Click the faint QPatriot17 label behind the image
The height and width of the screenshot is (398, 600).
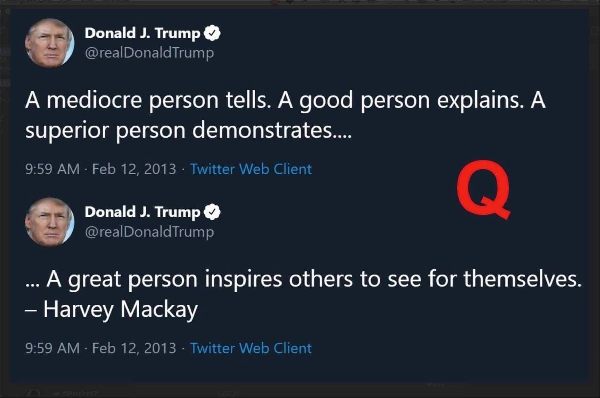(79, 393)
